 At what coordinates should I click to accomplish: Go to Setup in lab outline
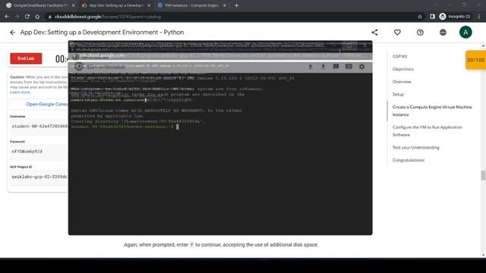398,94
